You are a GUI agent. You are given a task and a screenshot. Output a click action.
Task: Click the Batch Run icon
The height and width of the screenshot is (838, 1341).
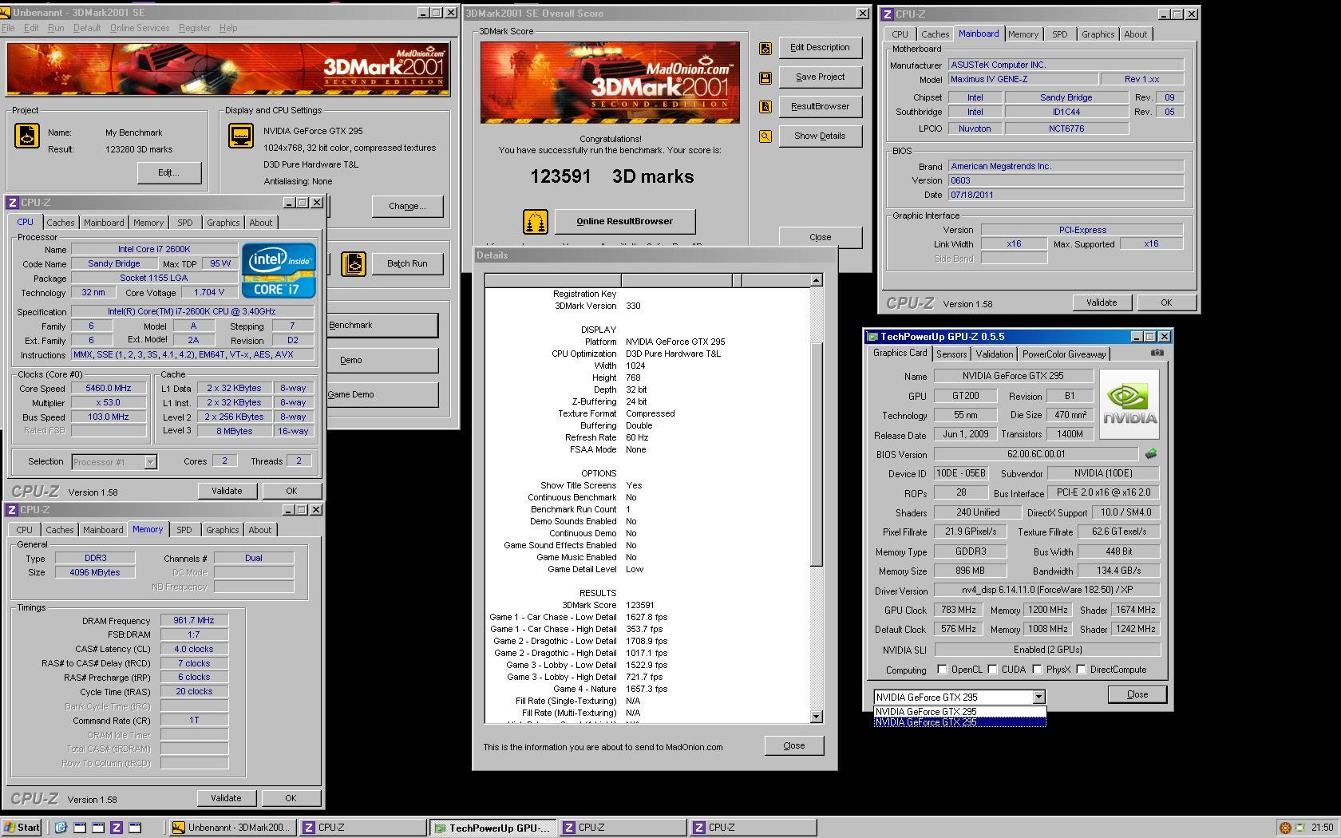(354, 264)
